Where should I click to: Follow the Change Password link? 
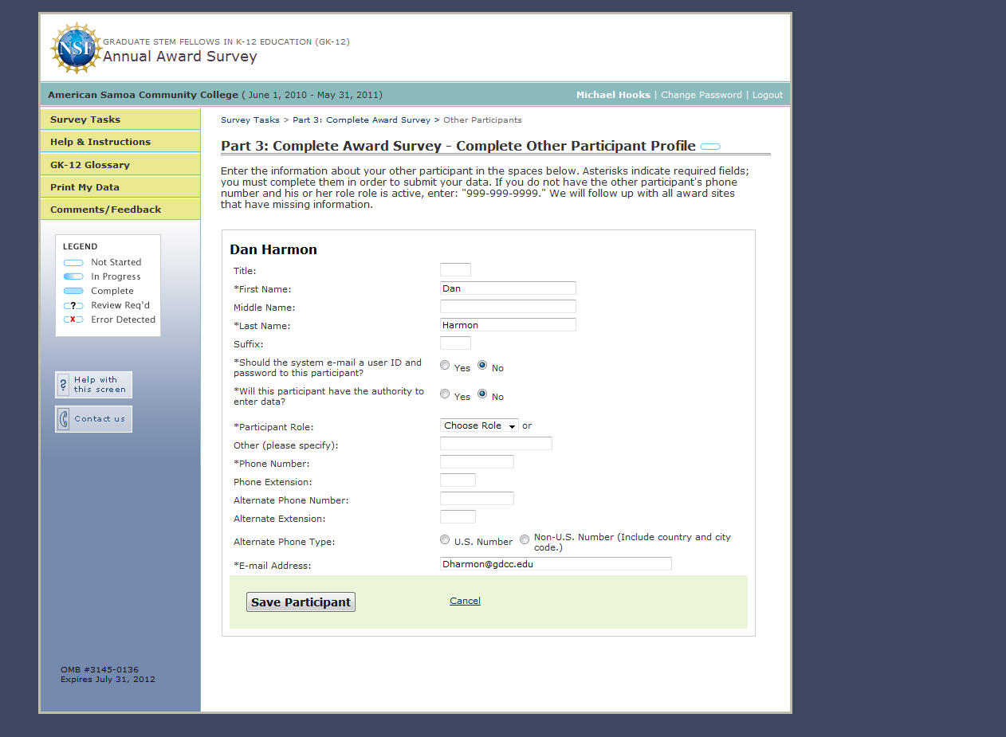701,95
